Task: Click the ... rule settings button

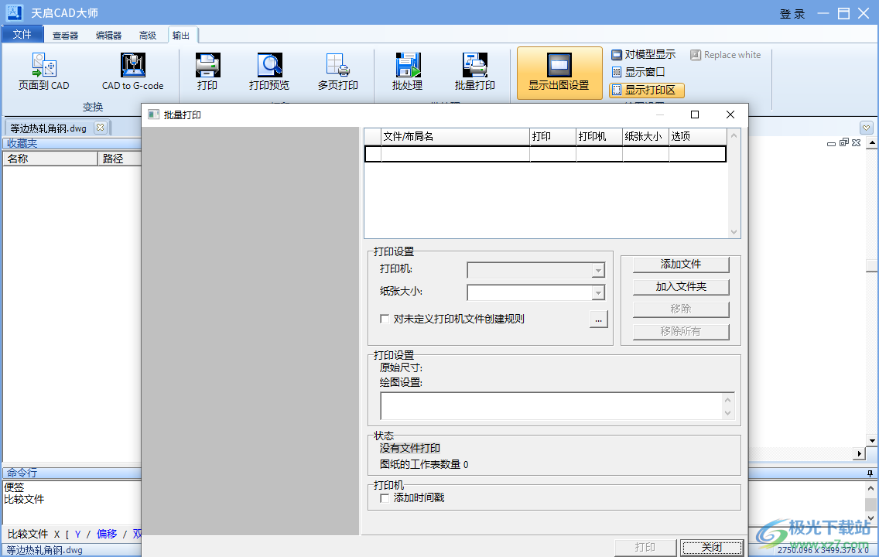Action: pos(599,320)
